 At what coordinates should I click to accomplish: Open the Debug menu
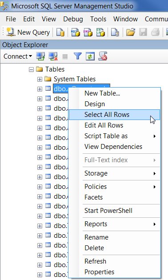coord(73,19)
